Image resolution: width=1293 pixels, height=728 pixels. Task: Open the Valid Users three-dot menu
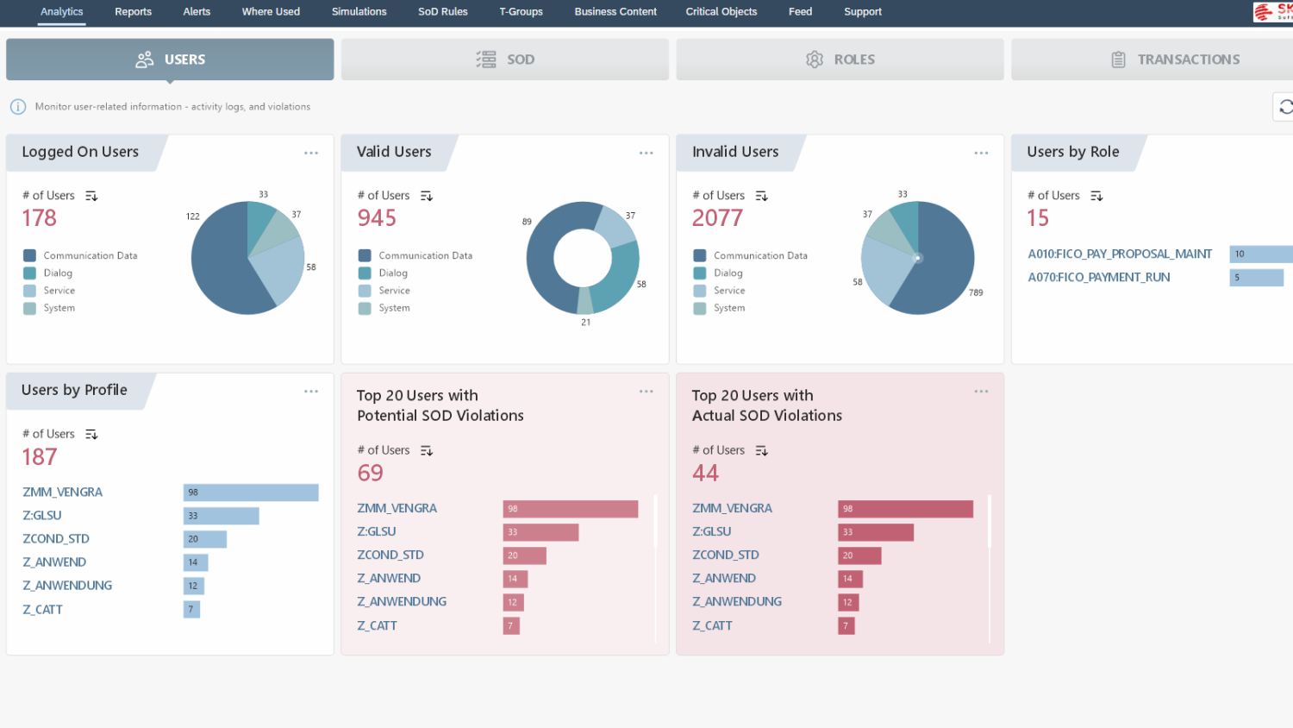pos(646,154)
